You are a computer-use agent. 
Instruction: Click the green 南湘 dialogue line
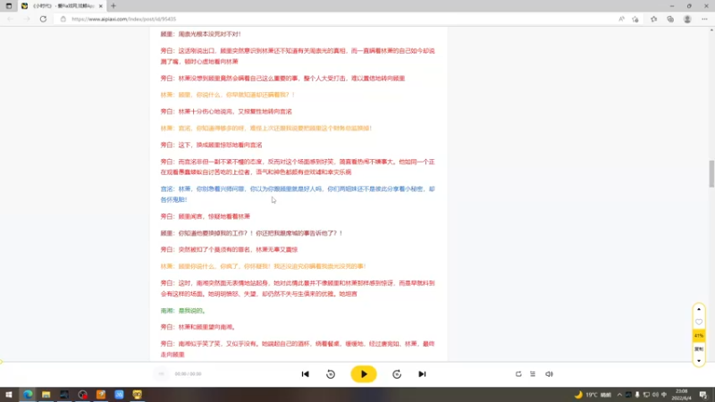pyautogui.click(x=183, y=311)
